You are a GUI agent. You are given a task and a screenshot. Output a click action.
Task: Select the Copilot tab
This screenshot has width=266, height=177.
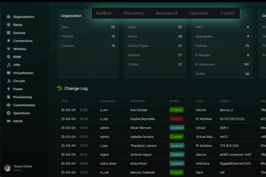[228, 13]
